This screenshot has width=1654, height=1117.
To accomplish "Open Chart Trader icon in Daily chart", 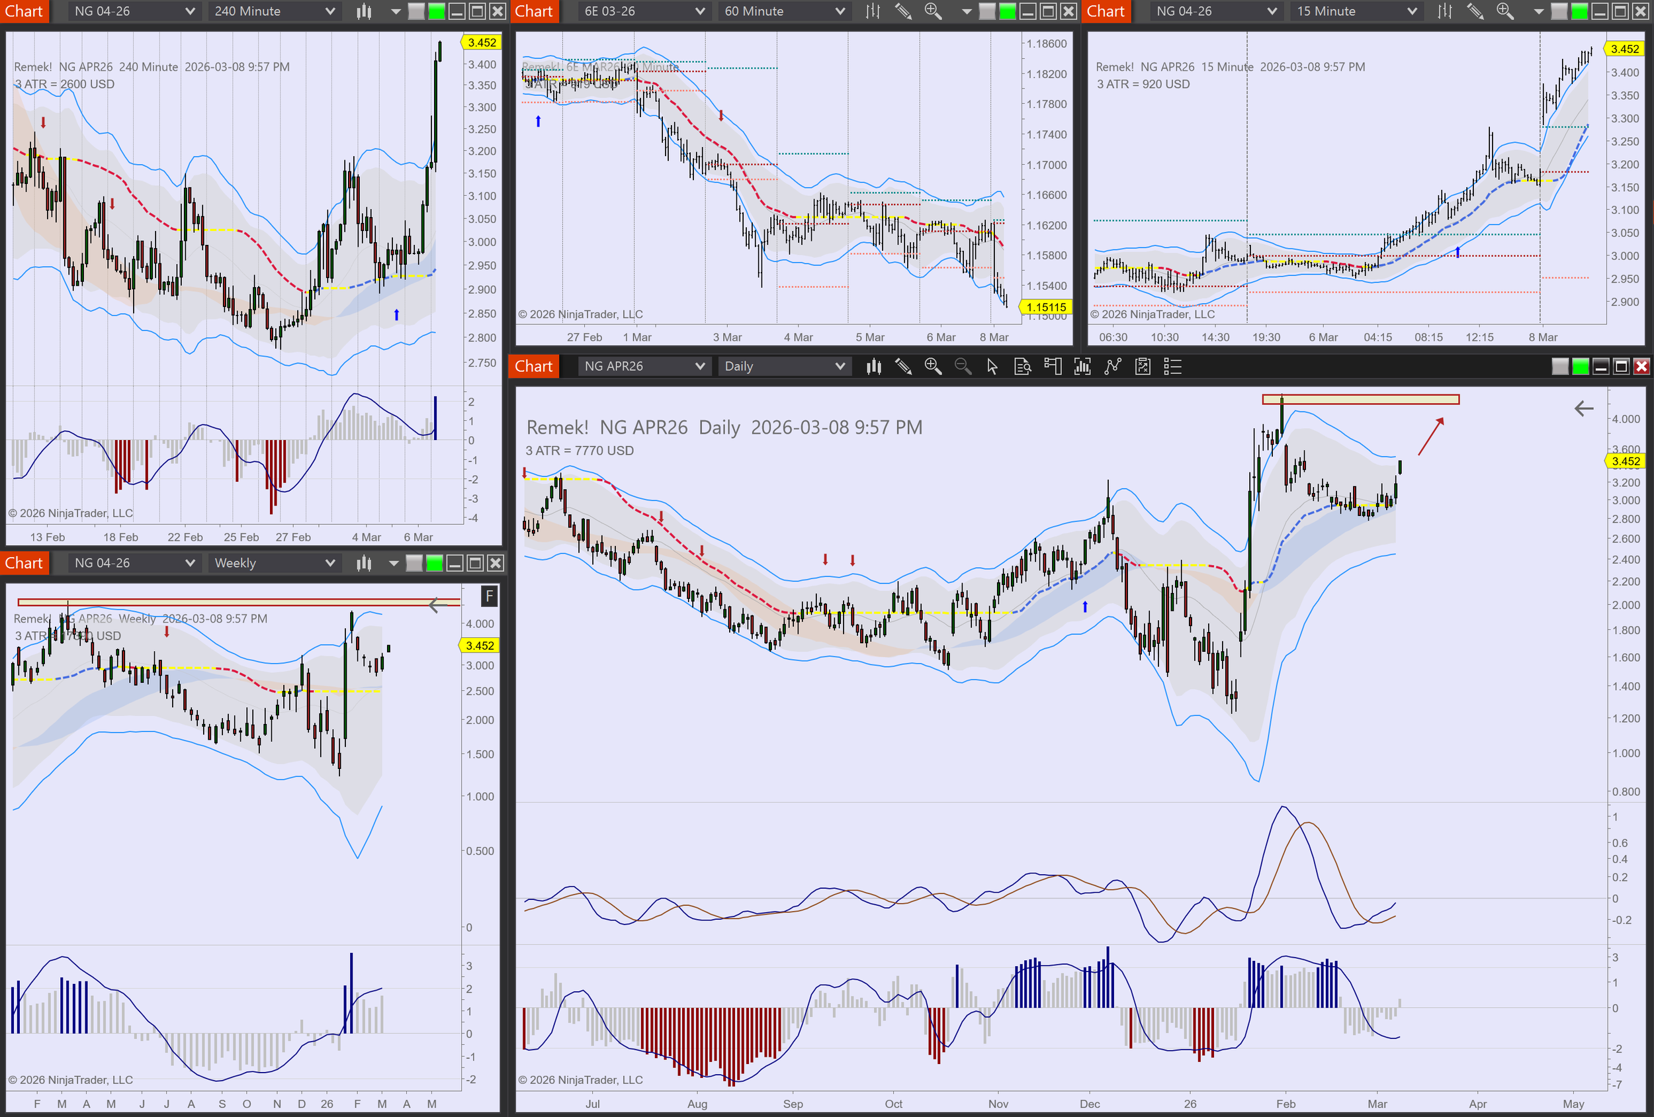I will click(1052, 367).
